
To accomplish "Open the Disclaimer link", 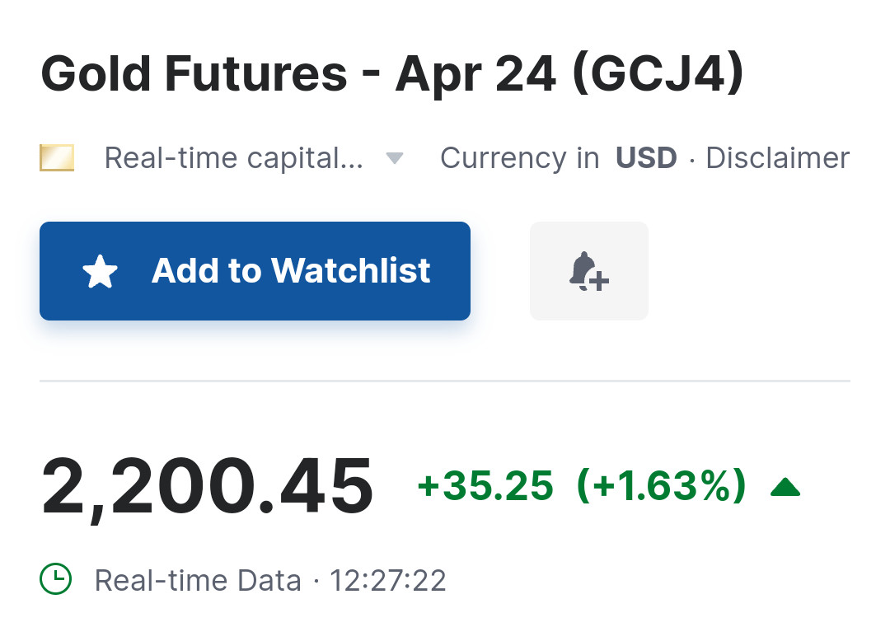I will click(777, 157).
